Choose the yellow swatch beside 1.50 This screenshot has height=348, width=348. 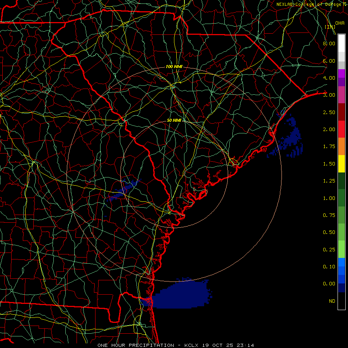(341, 164)
